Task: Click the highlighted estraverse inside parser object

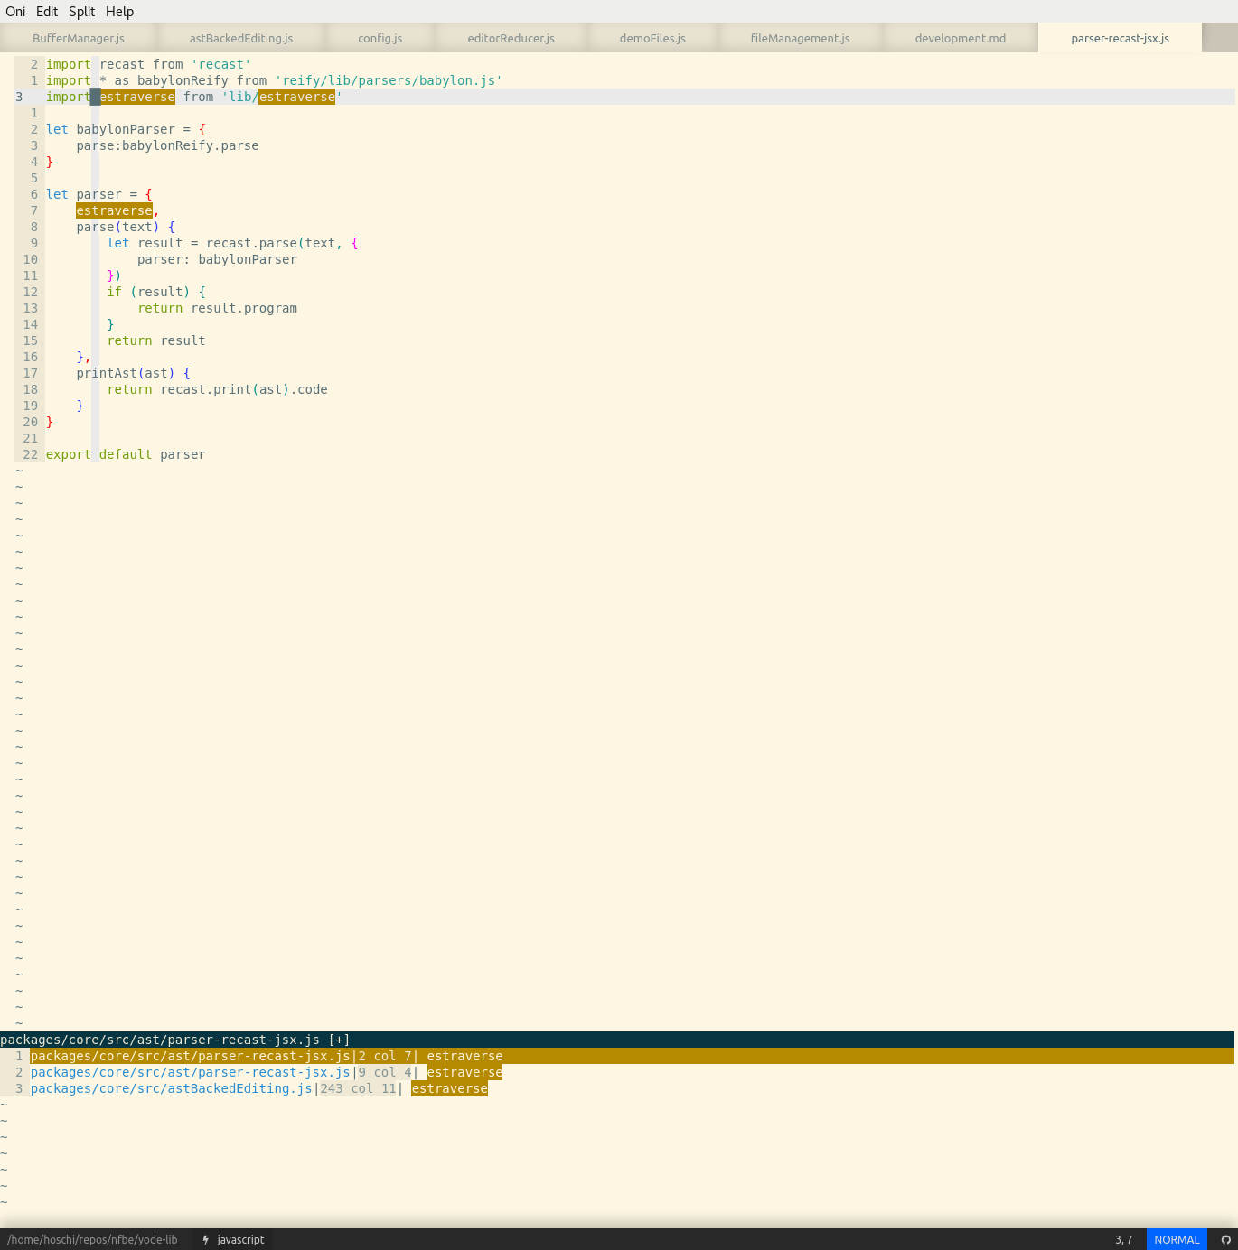Action: pyautogui.click(x=114, y=210)
